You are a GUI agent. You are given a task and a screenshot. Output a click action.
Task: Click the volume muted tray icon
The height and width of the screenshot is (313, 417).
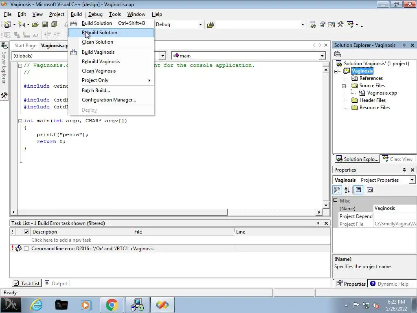pyautogui.click(x=376, y=306)
